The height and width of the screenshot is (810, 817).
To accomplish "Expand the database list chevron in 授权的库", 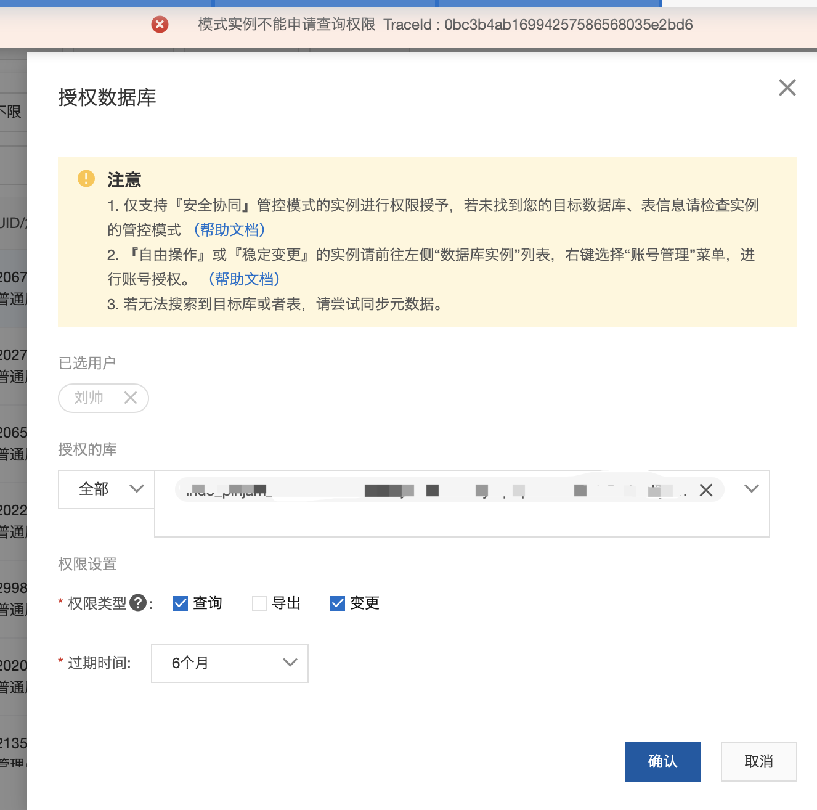I will pos(751,489).
